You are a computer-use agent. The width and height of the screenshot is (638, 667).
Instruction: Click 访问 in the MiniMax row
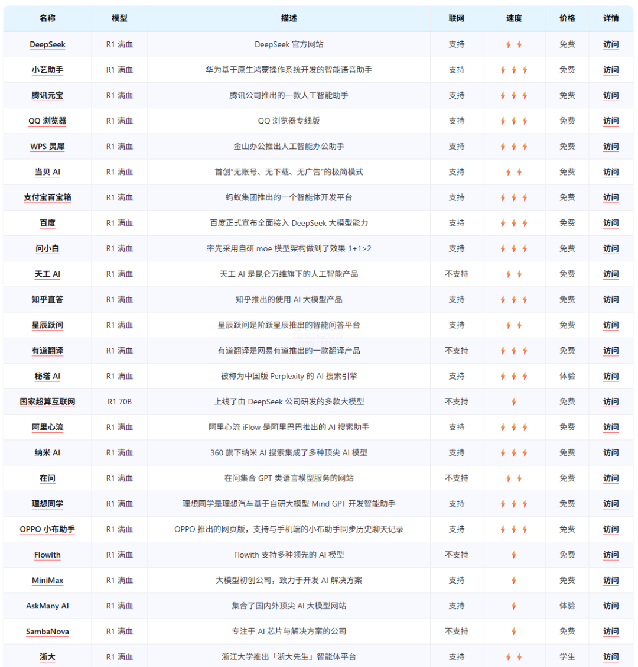point(611,580)
